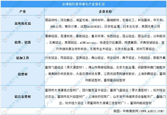
Task: Click the company name 埃迪亚贝拉集团
Action: pos(110,43)
